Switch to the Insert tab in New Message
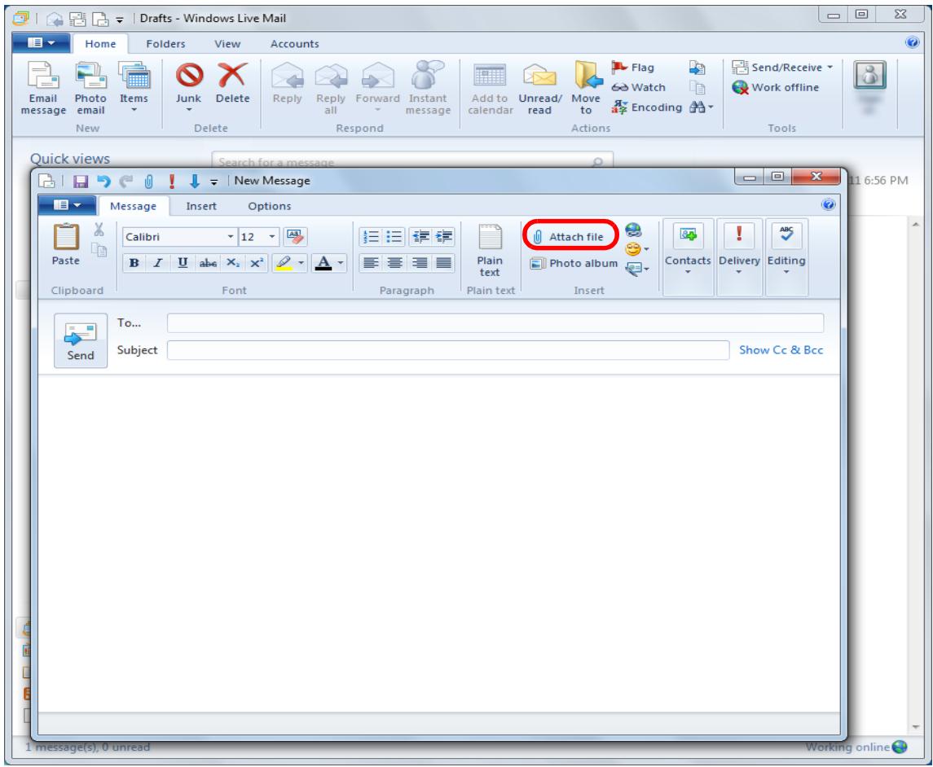933x767 pixels. click(x=201, y=206)
